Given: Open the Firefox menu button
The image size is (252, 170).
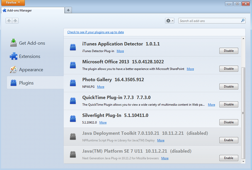Looking at the screenshot, I should coord(13,3).
